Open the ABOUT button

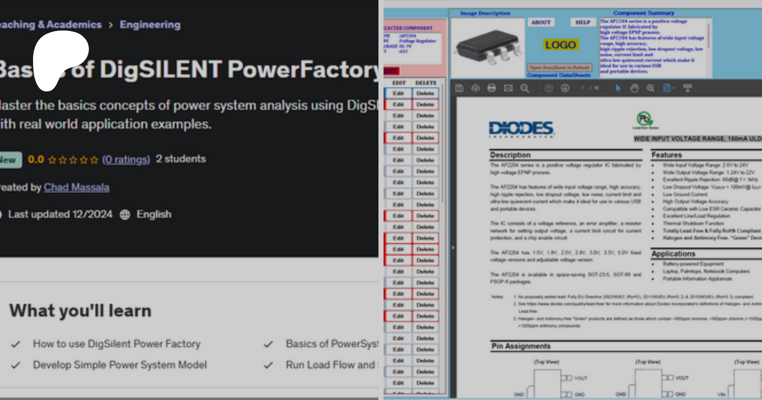pos(541,22)
